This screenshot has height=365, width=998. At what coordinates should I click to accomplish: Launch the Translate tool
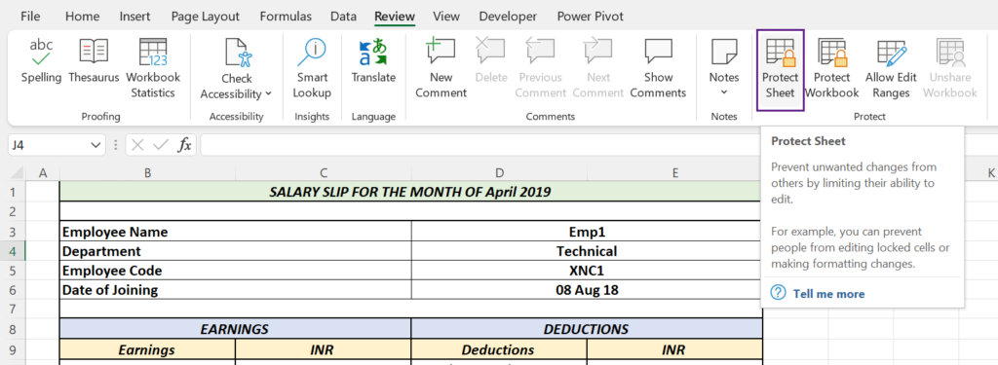[x=373, y=61]
